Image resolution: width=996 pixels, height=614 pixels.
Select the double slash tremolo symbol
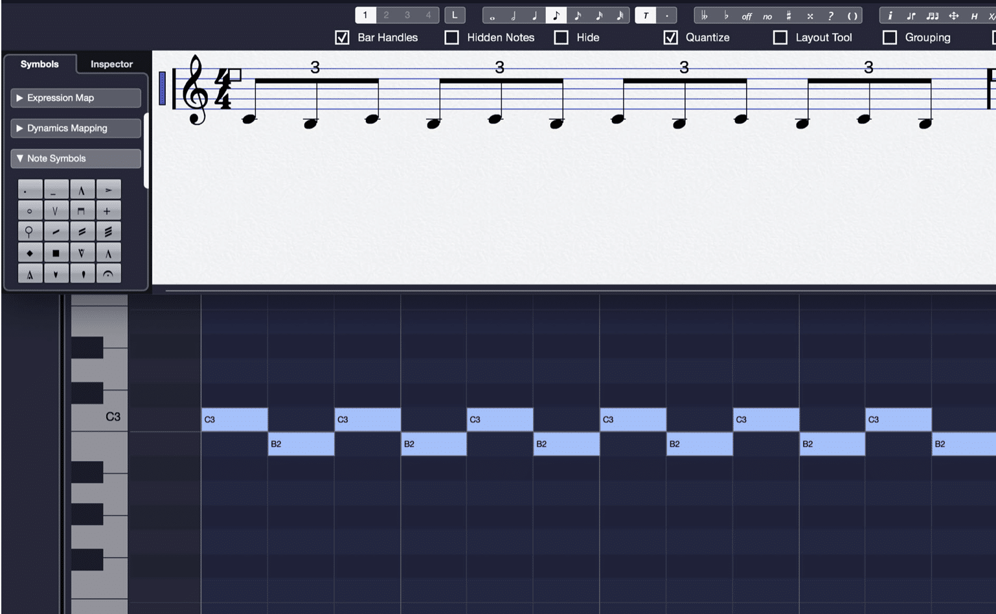[82, 232]
